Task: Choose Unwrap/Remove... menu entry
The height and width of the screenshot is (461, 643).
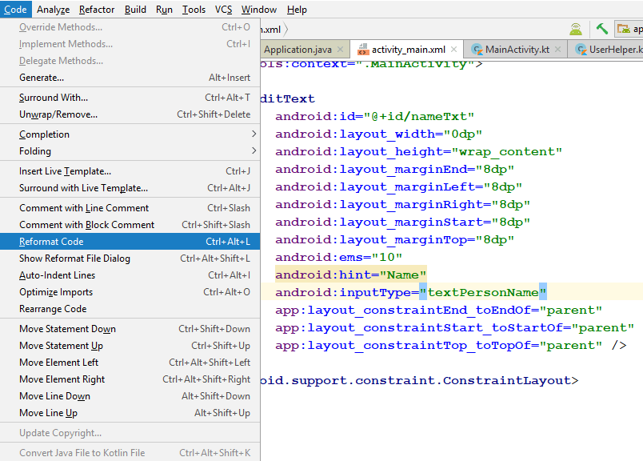Action: tap(130, 114)
